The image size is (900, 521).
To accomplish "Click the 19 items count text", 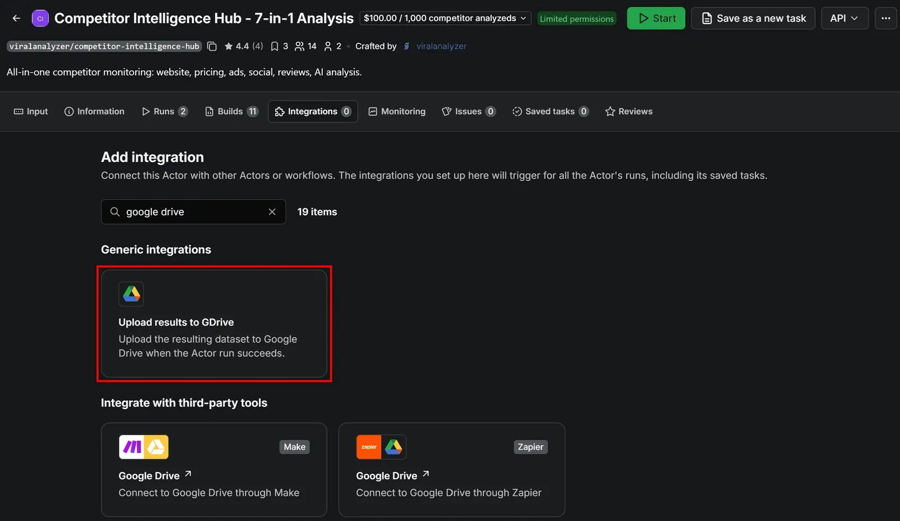I will [317, 212].
